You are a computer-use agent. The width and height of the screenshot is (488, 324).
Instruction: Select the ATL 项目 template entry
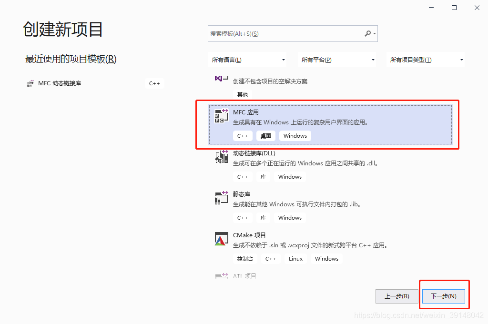click(244, 276)
